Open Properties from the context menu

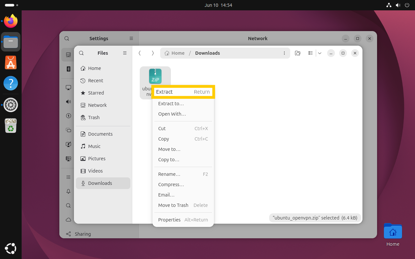[x=183, y=220]
